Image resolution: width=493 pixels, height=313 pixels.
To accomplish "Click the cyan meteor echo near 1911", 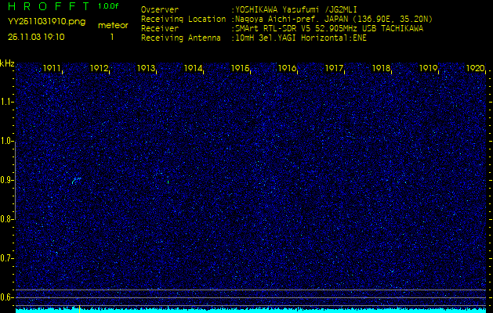I will tap(76, 180).
